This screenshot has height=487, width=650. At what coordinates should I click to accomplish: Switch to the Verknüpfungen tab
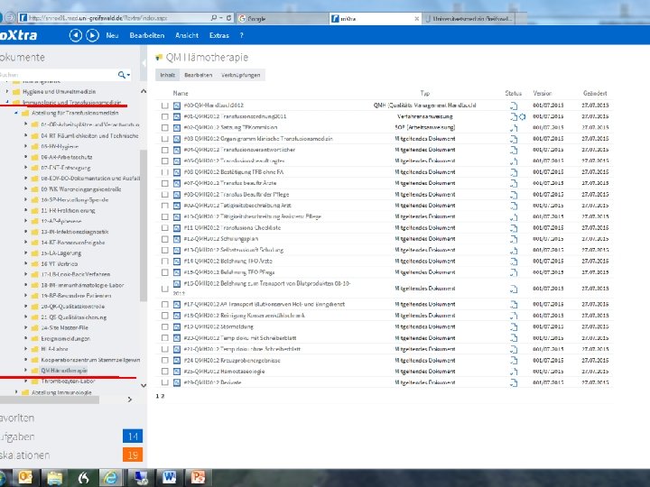(x=241, y=75)
